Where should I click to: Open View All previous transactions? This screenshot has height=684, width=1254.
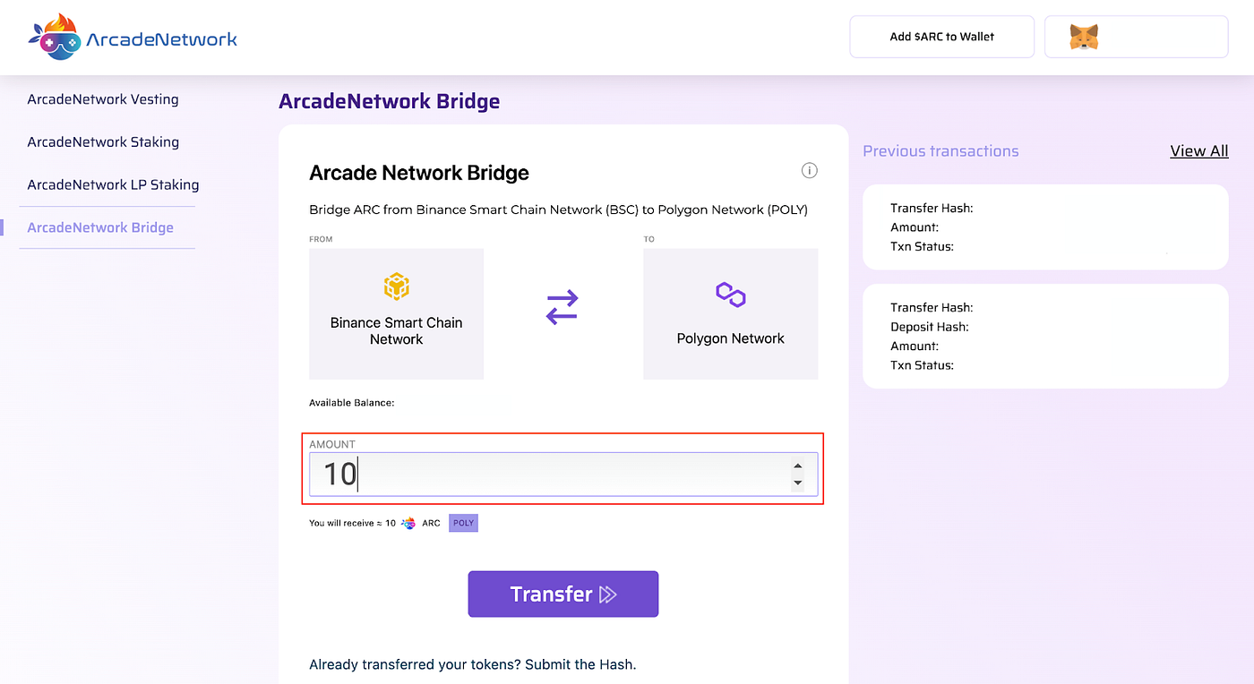click(x=1199, y=151)
